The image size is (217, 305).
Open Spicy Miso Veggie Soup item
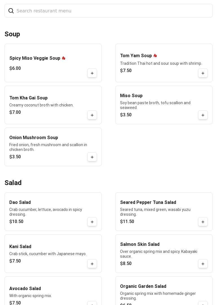tap(35, 58)
